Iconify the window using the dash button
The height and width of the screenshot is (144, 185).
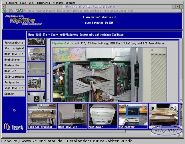click(x=174, y=7)
